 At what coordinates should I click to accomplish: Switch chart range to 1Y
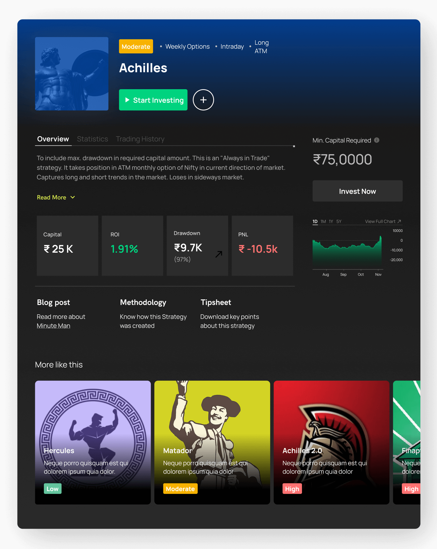pos(331,221)
